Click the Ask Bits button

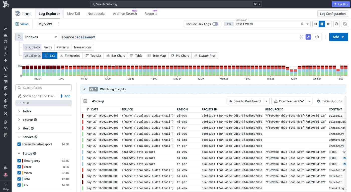coord(340,4)
